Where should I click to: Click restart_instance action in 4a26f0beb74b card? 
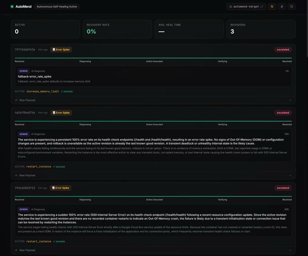coord(39,167)
